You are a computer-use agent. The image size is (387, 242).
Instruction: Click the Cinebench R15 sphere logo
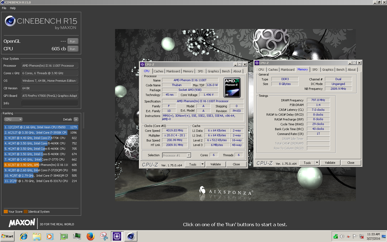point(10,21)
